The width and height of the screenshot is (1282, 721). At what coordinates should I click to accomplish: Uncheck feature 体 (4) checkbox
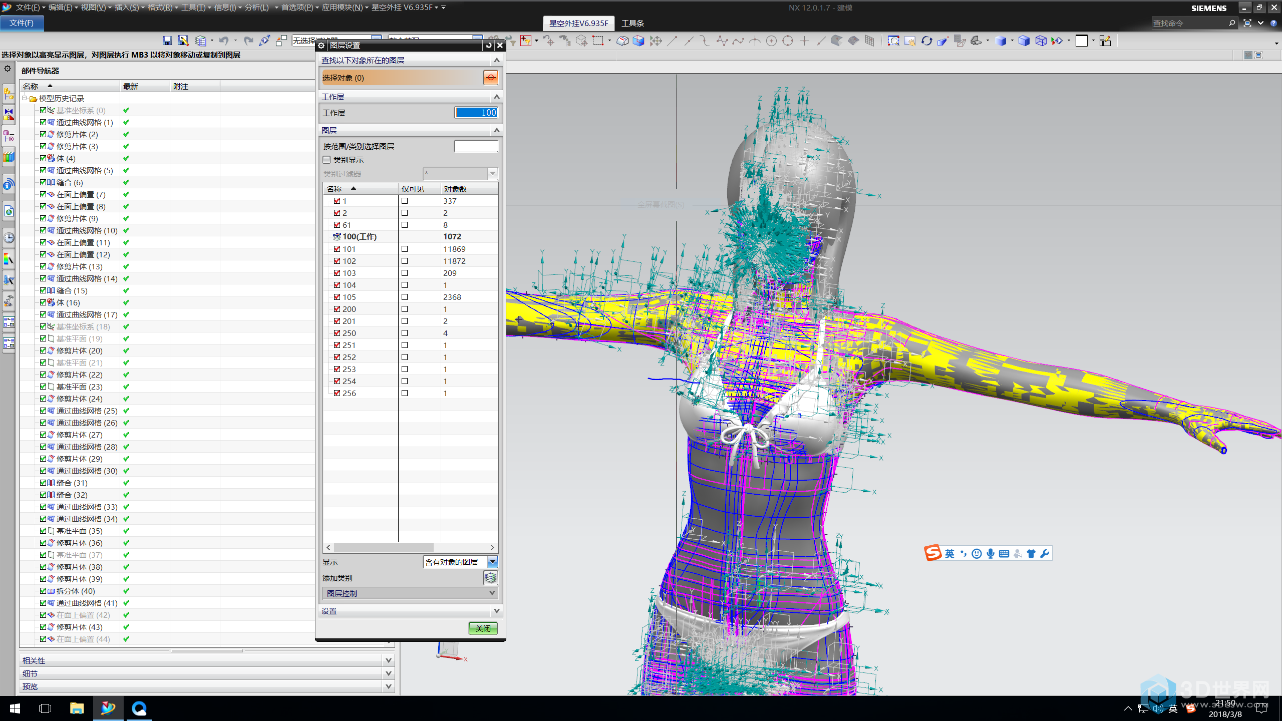(x=43, y=158)
